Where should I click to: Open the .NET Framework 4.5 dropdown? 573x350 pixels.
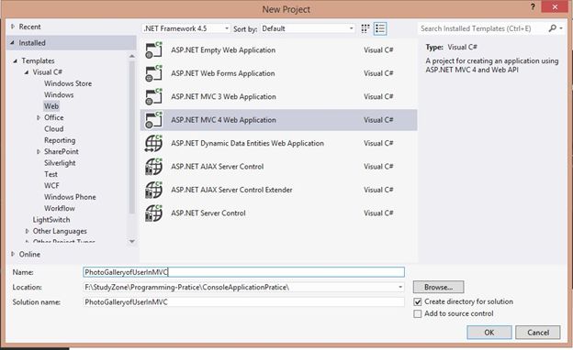(x=186, y=28)
